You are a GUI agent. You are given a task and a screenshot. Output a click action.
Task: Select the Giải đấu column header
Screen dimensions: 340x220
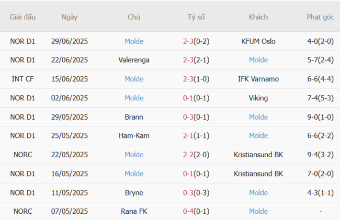22,17
